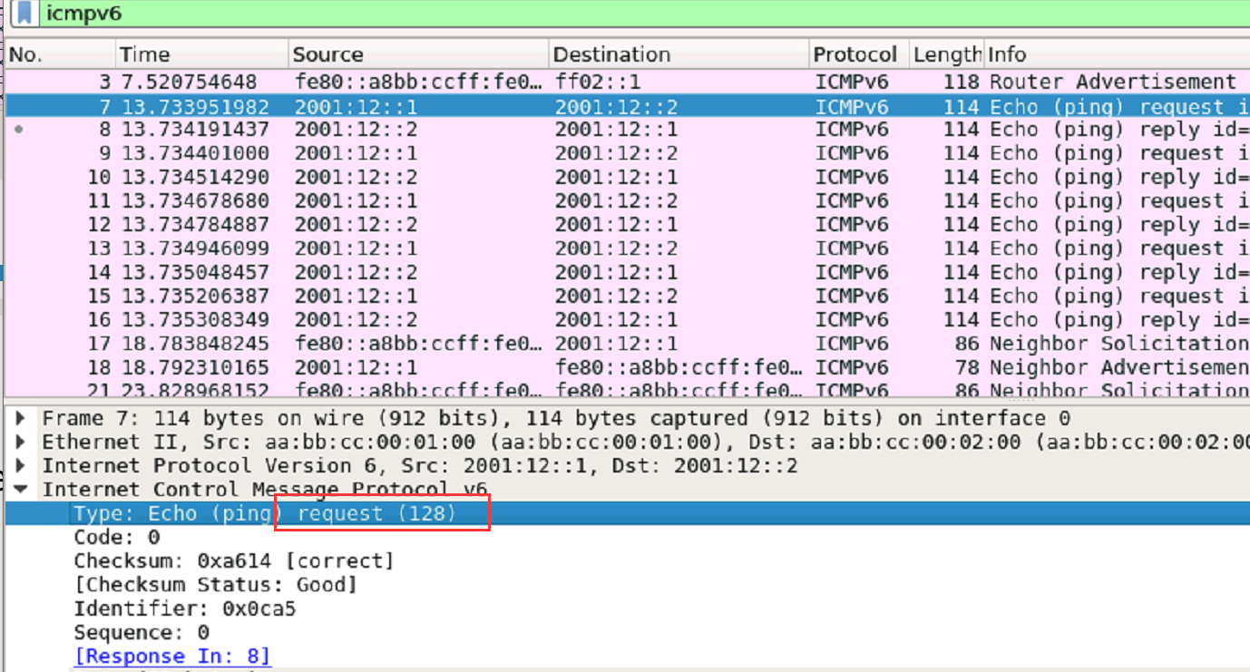Viewport: 1250px width, 672px height.
Task: Select the Checksum Status: Good field
Action: pyautogui.click(x=216, y=585)
